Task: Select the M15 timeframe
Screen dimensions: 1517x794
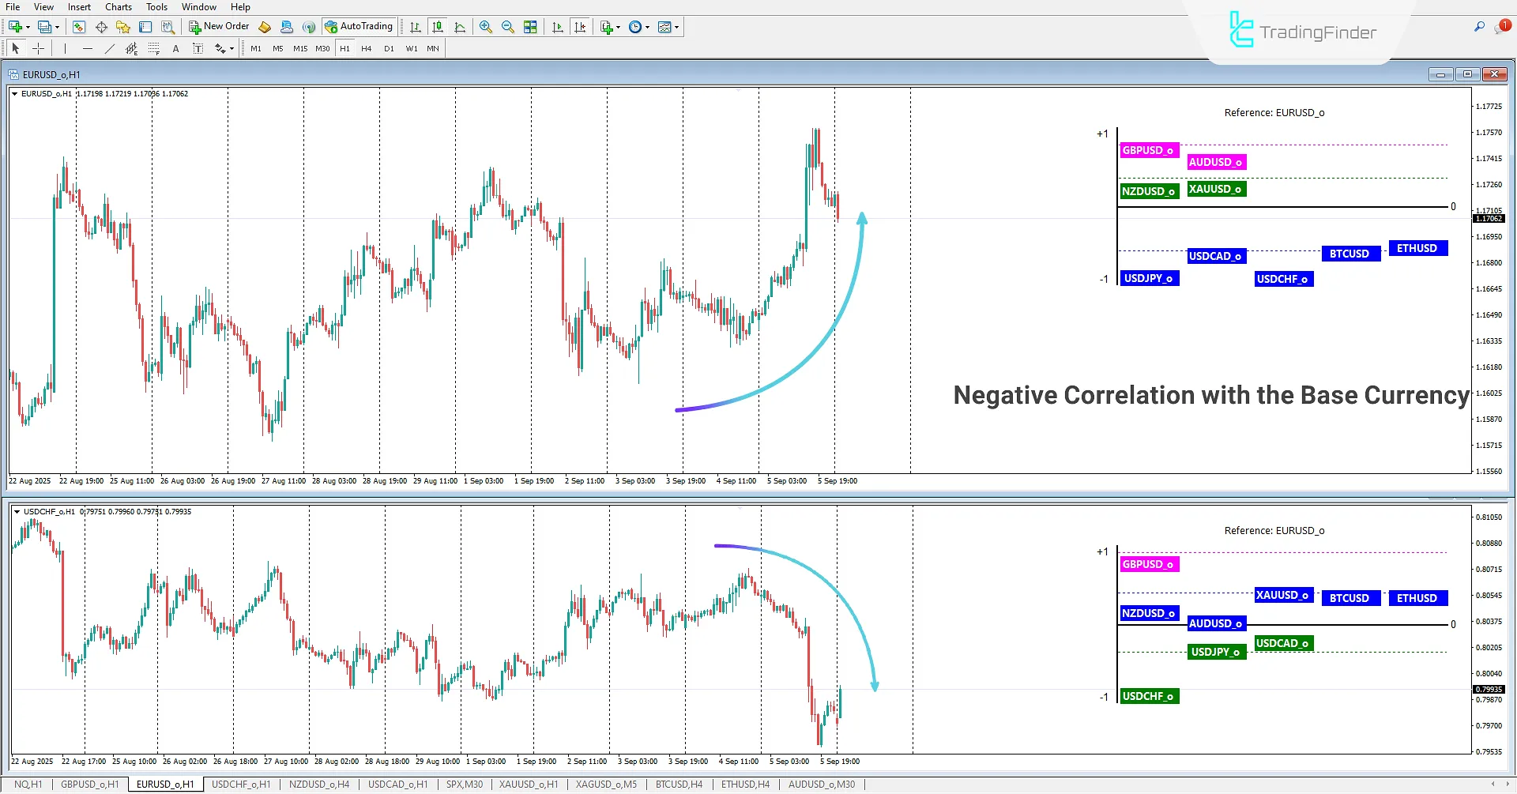Action: click(301, 48)
